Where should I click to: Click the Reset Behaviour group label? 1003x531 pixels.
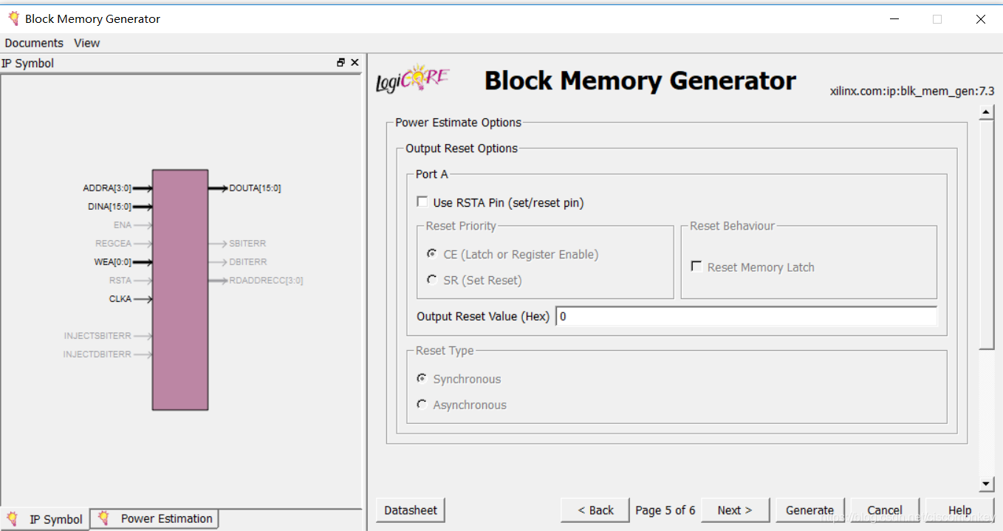point(733,226)
